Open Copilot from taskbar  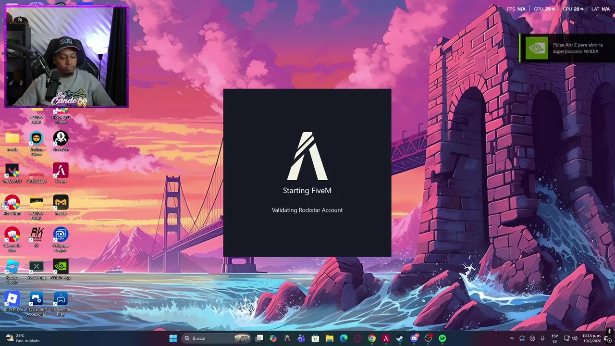pos(273,338)
